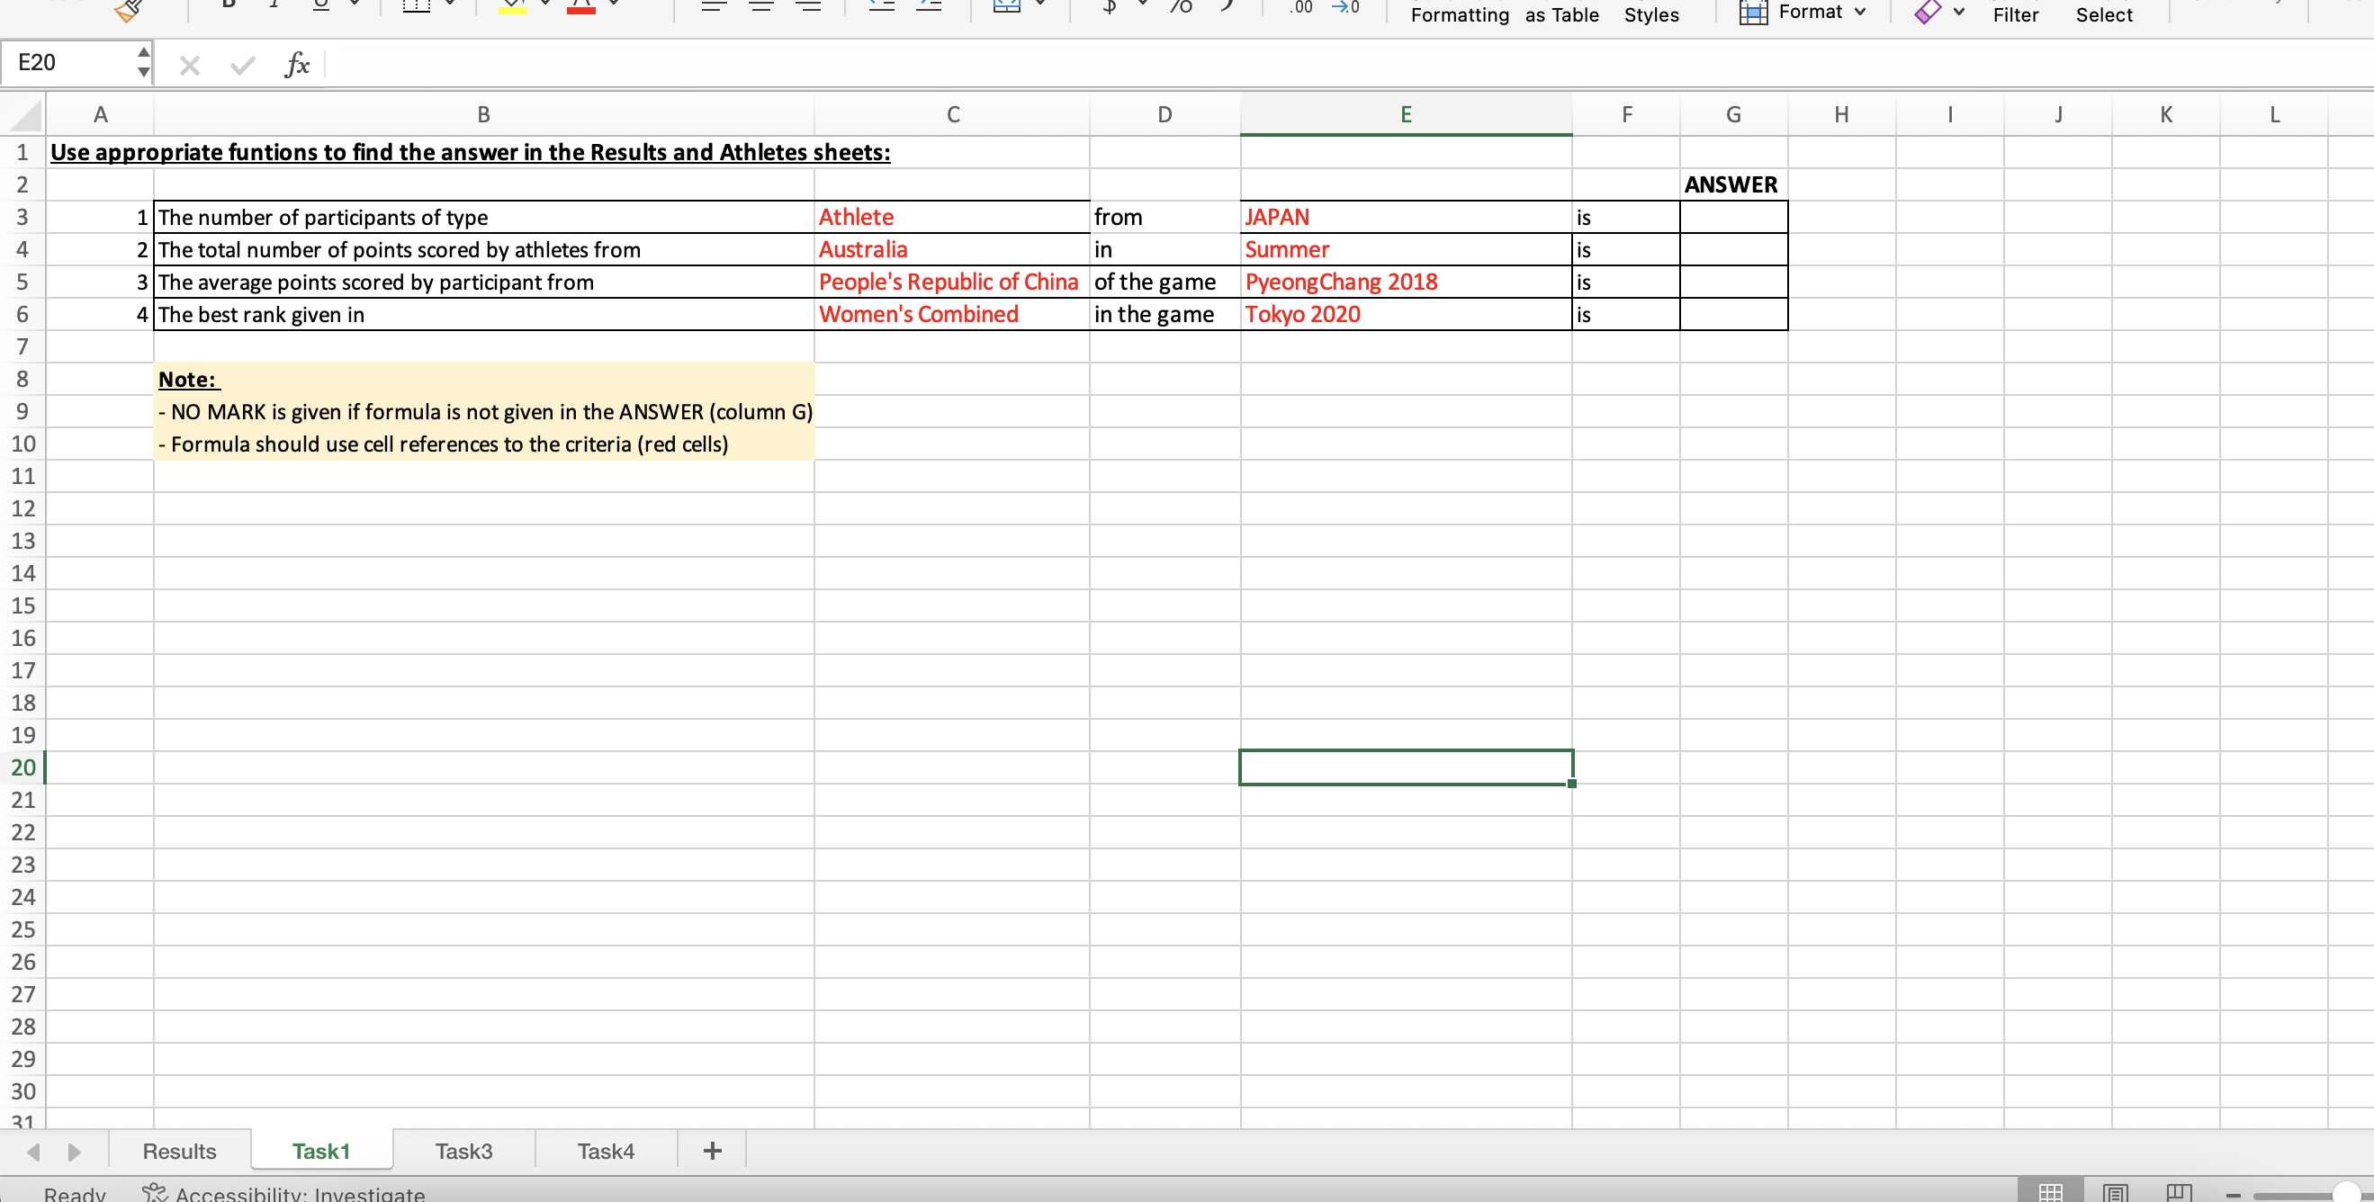This screenshot has height=1202, width=2374.
Task: Switch to the Results sheet tab
Action: tap(179, 1152)
